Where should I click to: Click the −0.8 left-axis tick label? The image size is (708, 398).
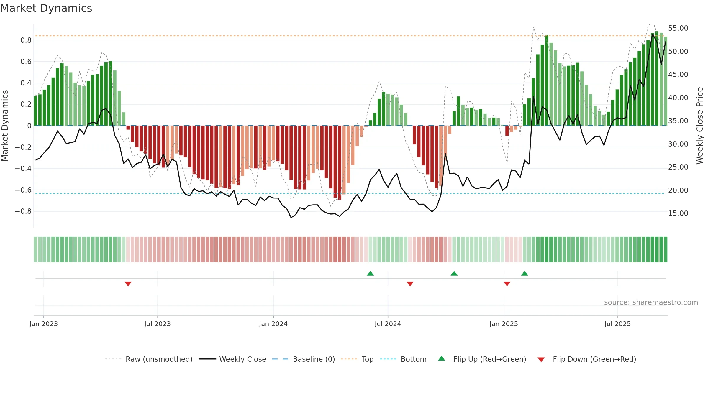23,211
